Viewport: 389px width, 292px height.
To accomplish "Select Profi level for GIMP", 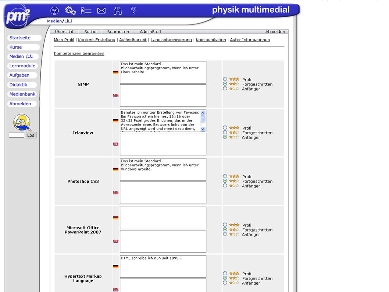I will pos(225,79).
